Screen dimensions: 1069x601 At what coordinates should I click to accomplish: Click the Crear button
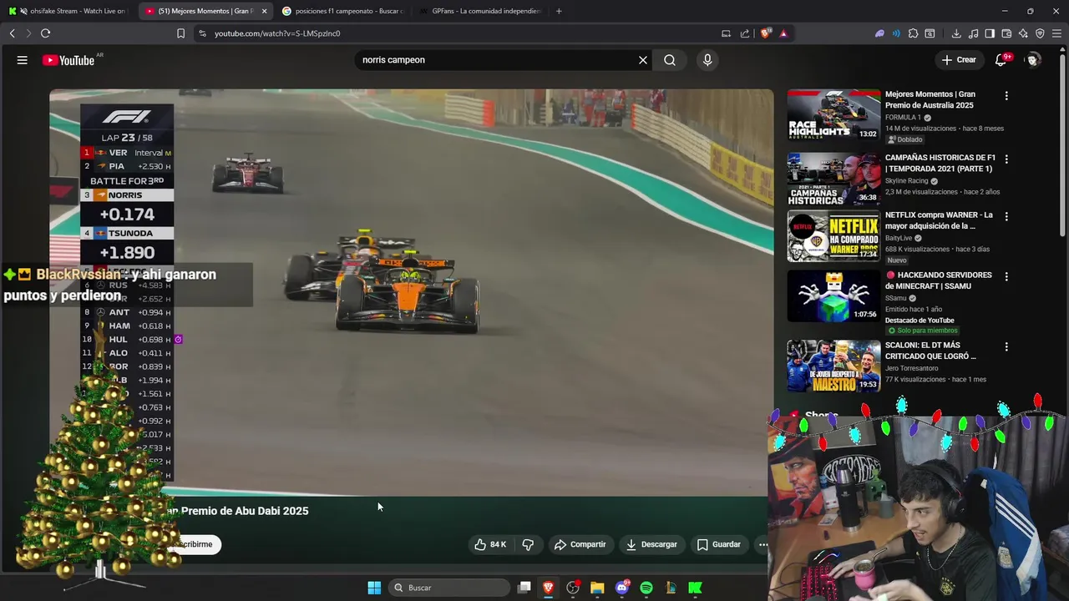coord(959,60)
